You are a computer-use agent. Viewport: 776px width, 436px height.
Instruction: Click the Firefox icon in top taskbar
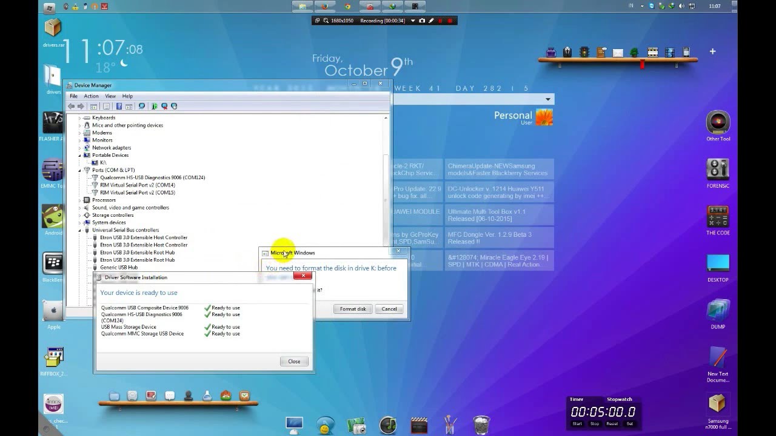325,6
